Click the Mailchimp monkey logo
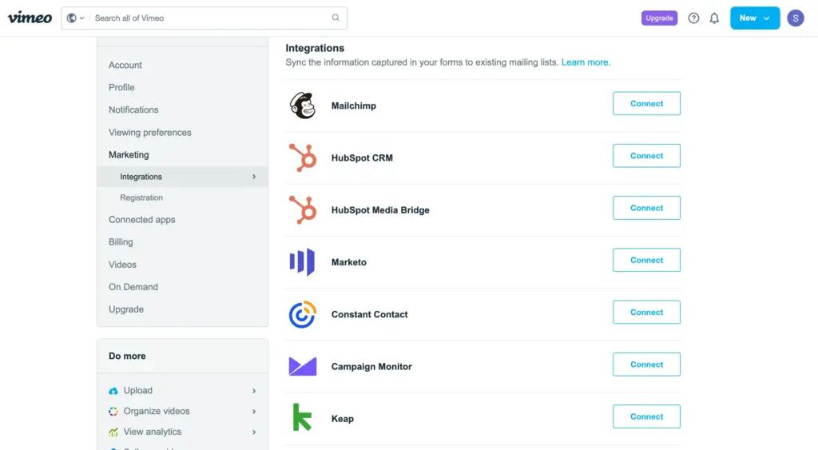 [x=303, y=106]
